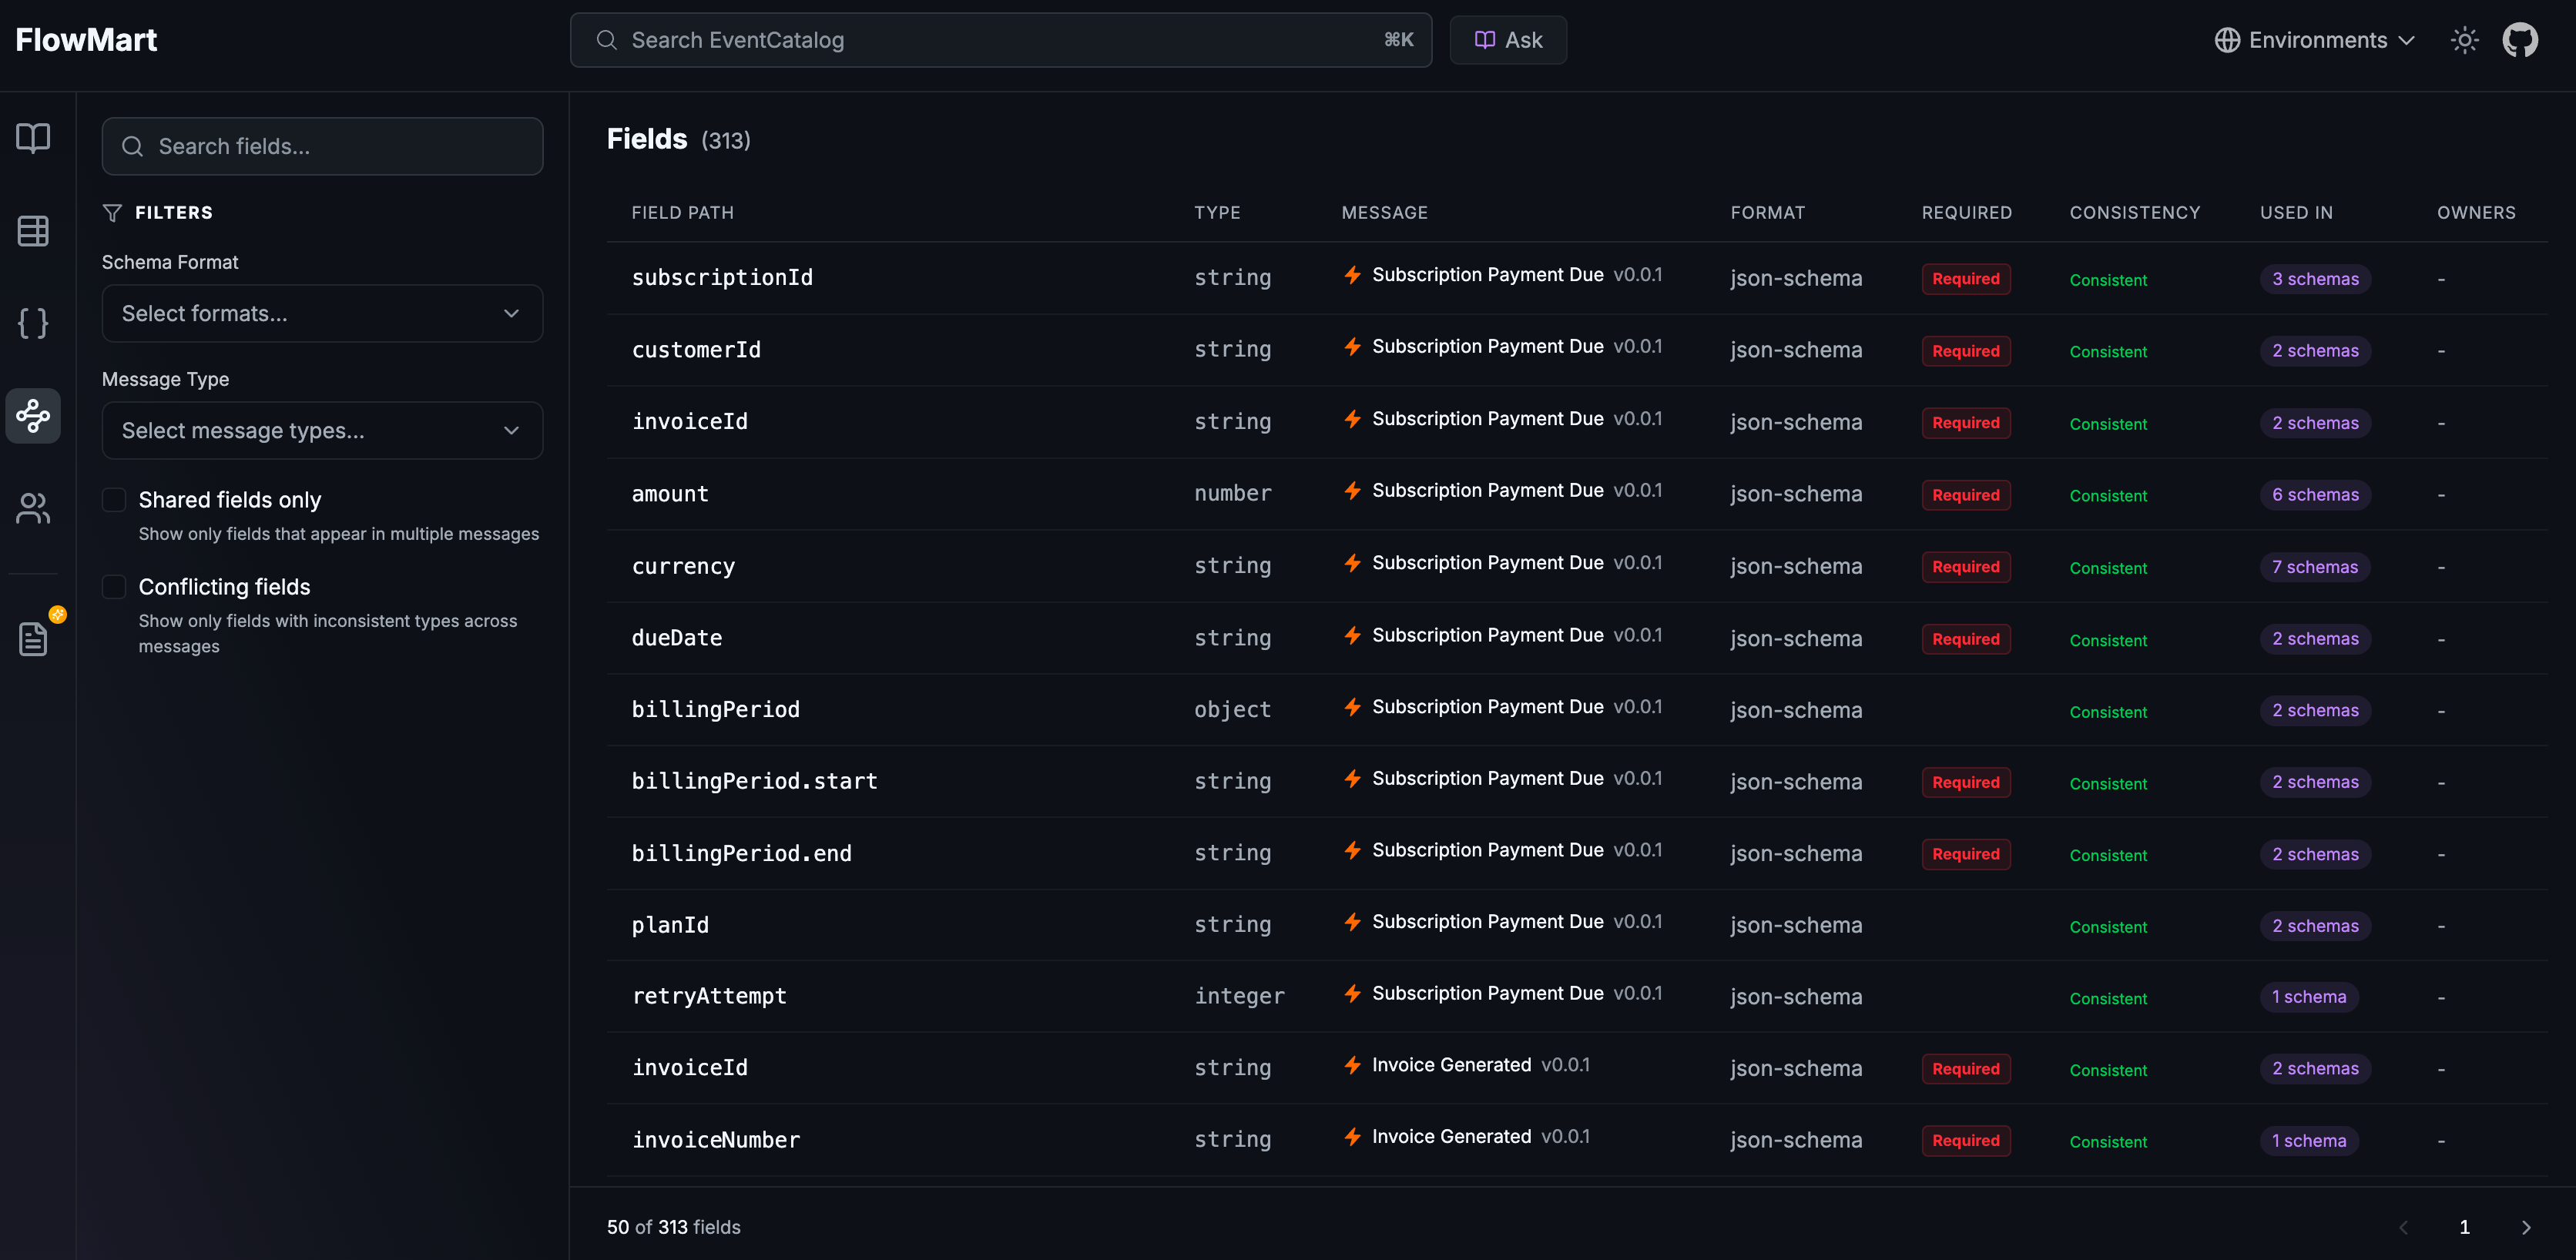Enable the Shared fields only checkbox
The width and height of the screenshot is (2576, 1260).
tap(113, 498)
